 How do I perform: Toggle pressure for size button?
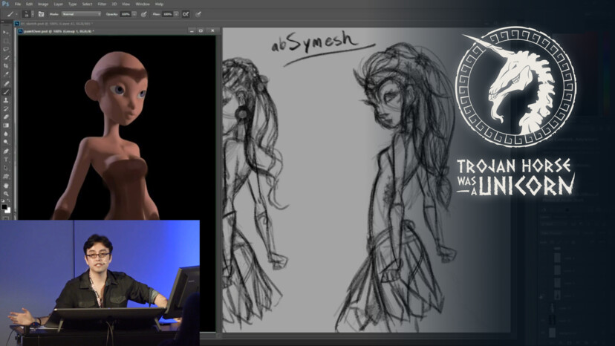(198, 13)
